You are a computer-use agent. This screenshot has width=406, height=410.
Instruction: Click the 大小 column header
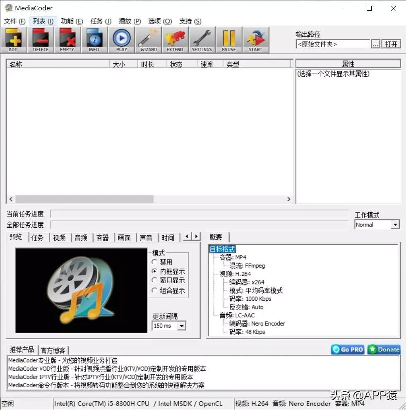pos(124,64)
